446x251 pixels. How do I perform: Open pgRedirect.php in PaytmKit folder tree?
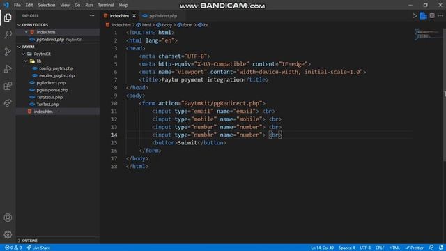point(51,83)
